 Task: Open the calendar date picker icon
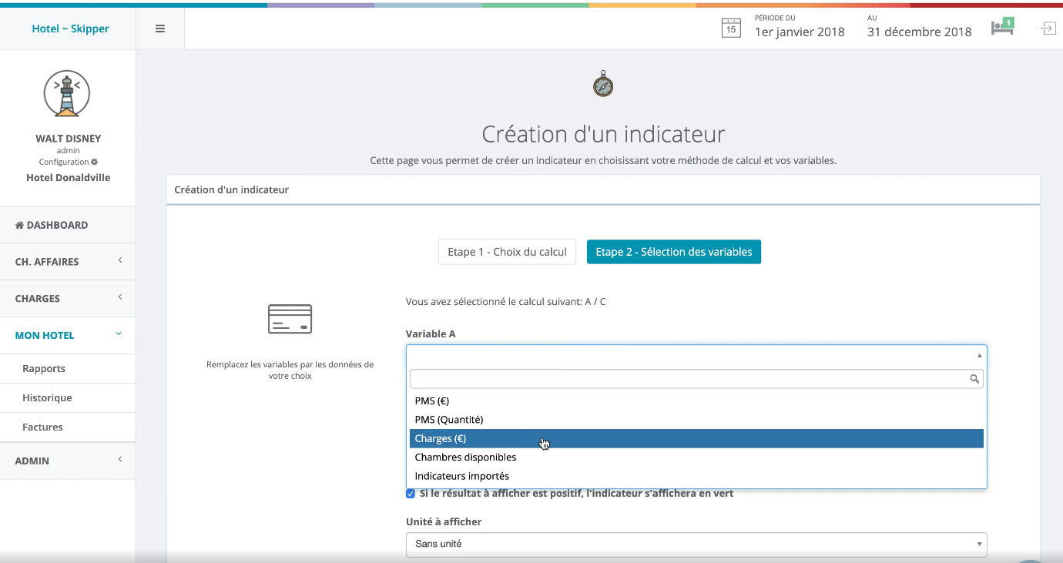coord(730,28)
